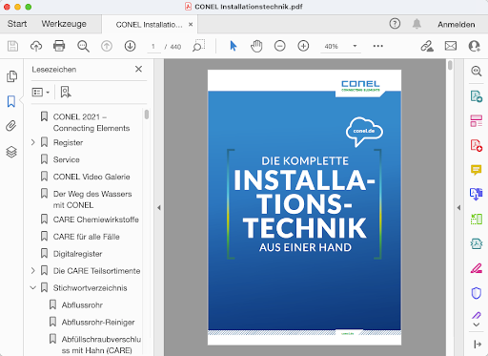Close the Lesezeichen panel
Screen dimensions: 488x356
(x=138, y=69)
